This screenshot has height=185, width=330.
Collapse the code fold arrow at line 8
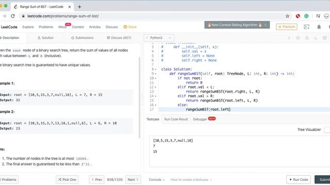coord(156,69)
